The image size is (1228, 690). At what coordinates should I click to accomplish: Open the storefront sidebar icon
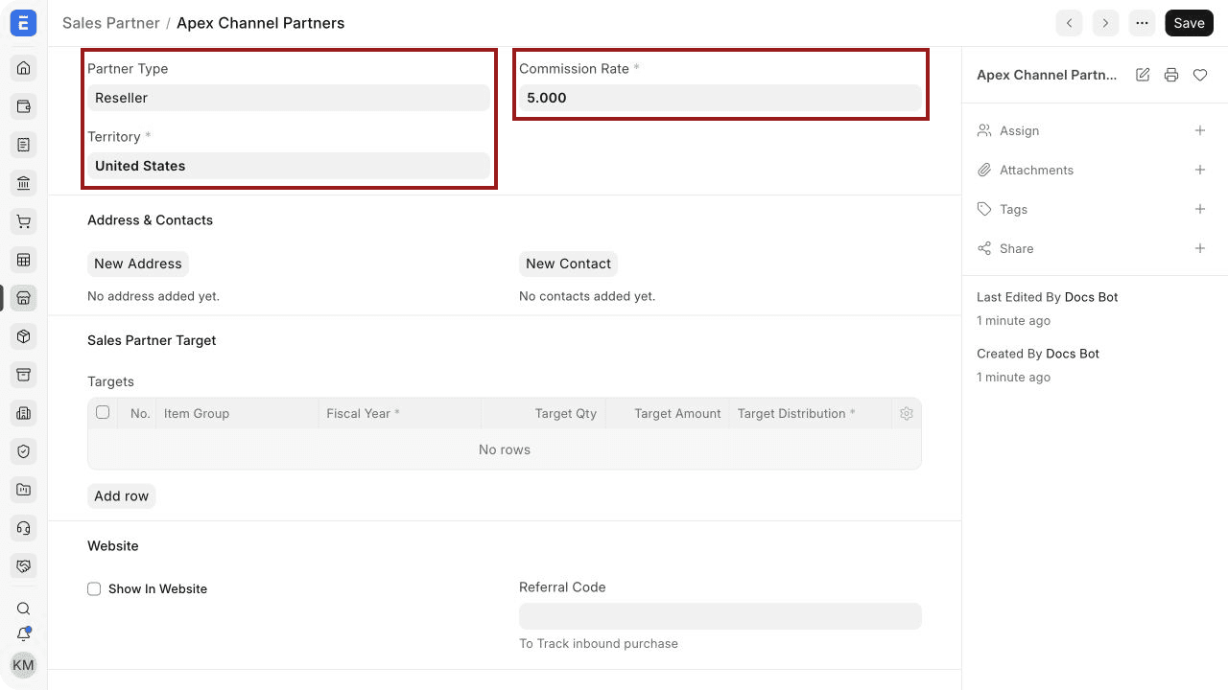(x=24, y=298)
